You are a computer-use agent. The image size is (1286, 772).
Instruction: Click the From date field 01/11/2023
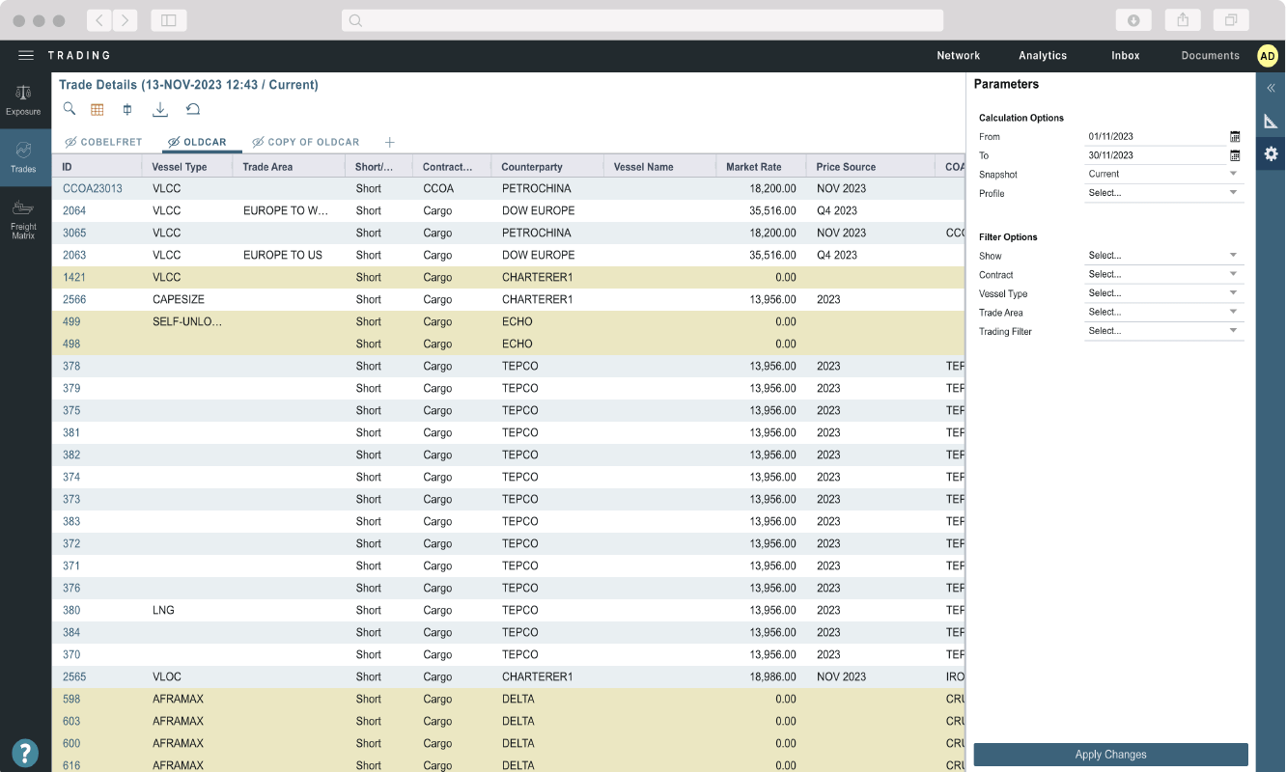1156,137
